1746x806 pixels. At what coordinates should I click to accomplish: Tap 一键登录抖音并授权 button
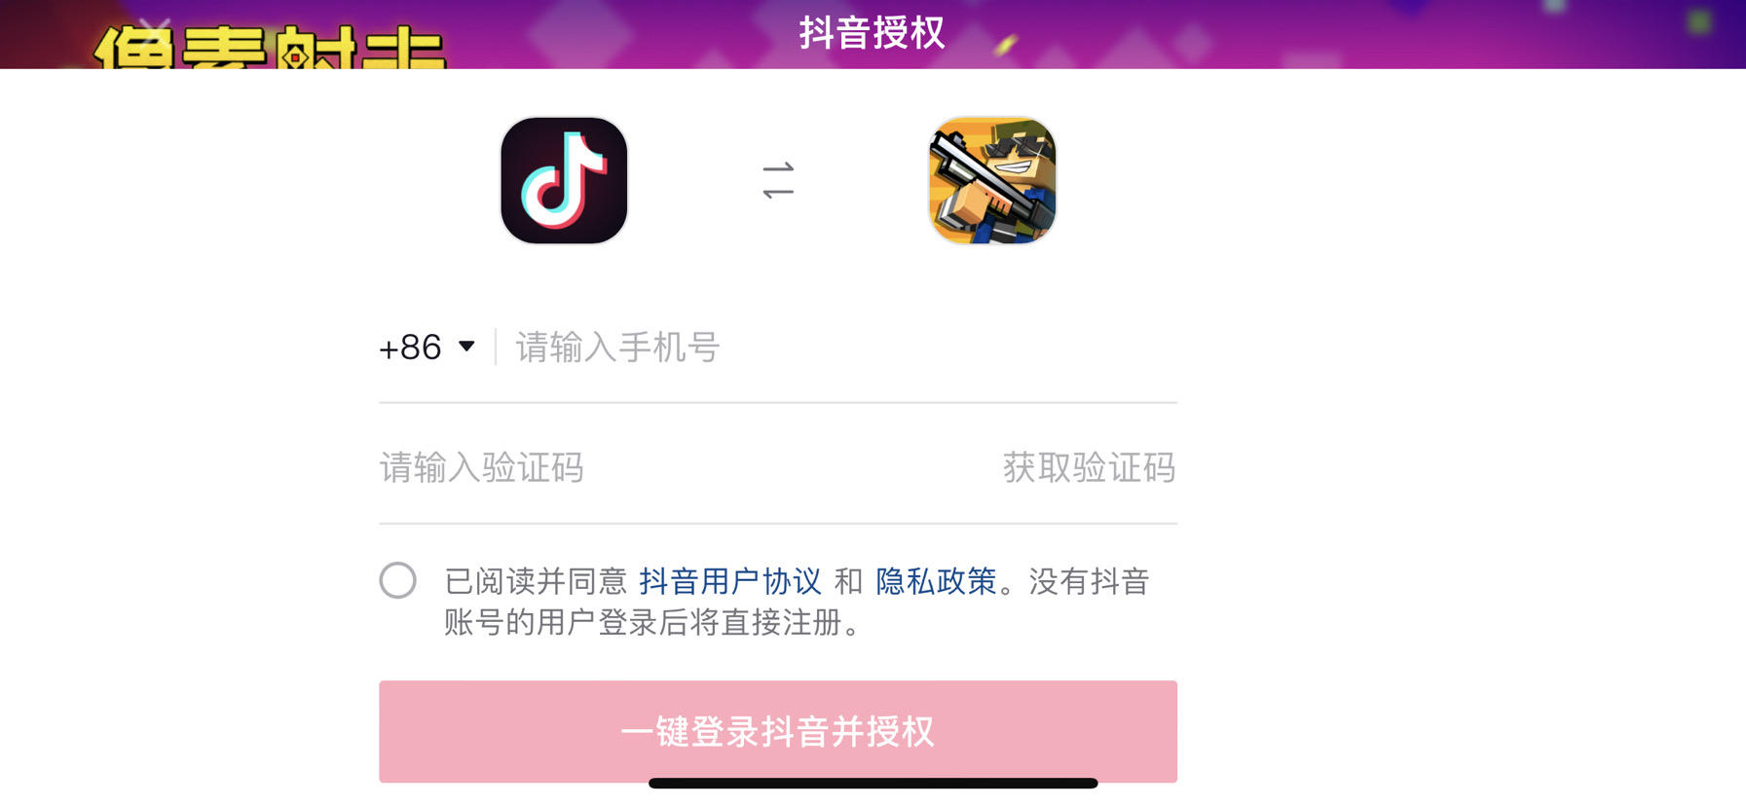point(778,731)
